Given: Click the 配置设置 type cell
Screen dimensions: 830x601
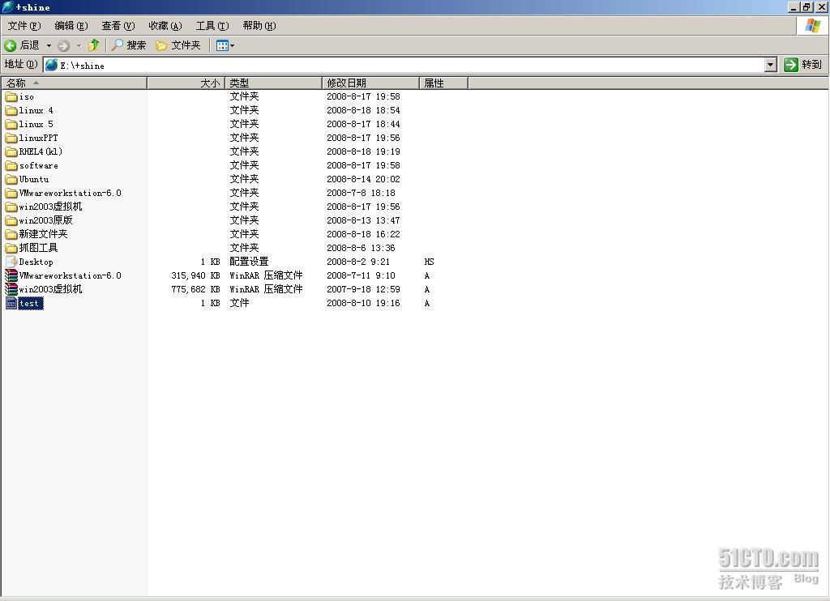Looking at the screenshot, I should (x=250, y=262).
